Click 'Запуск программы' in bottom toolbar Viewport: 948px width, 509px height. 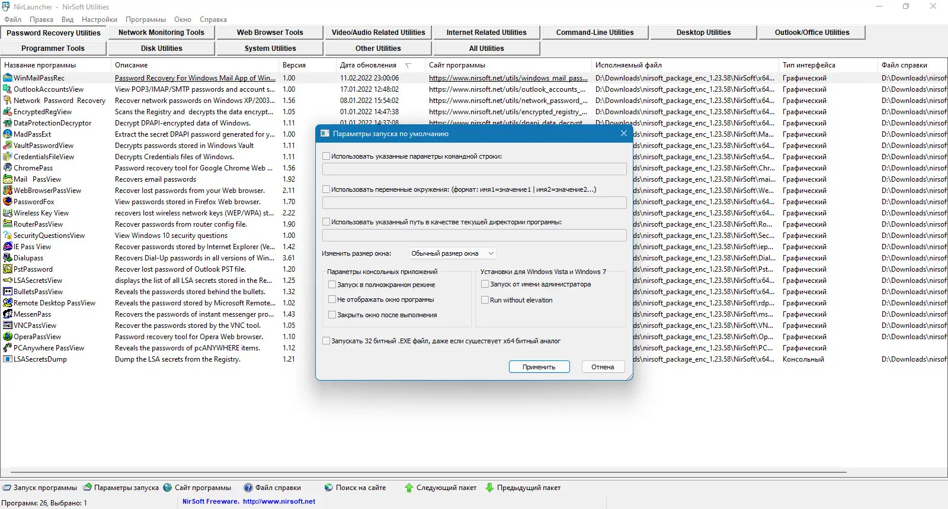40,488
